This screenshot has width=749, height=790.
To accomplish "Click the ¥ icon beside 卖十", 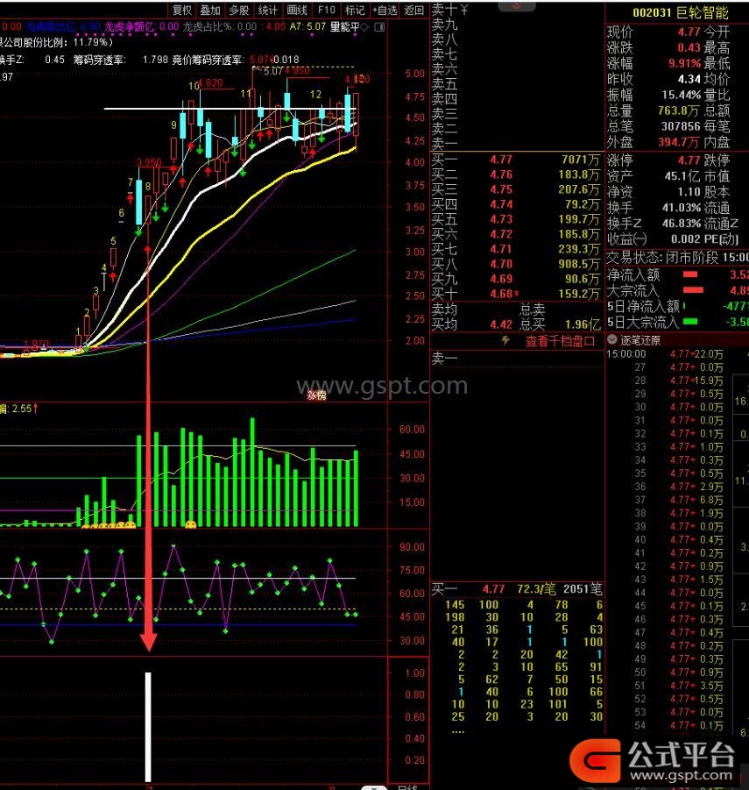I will (463, 9).
